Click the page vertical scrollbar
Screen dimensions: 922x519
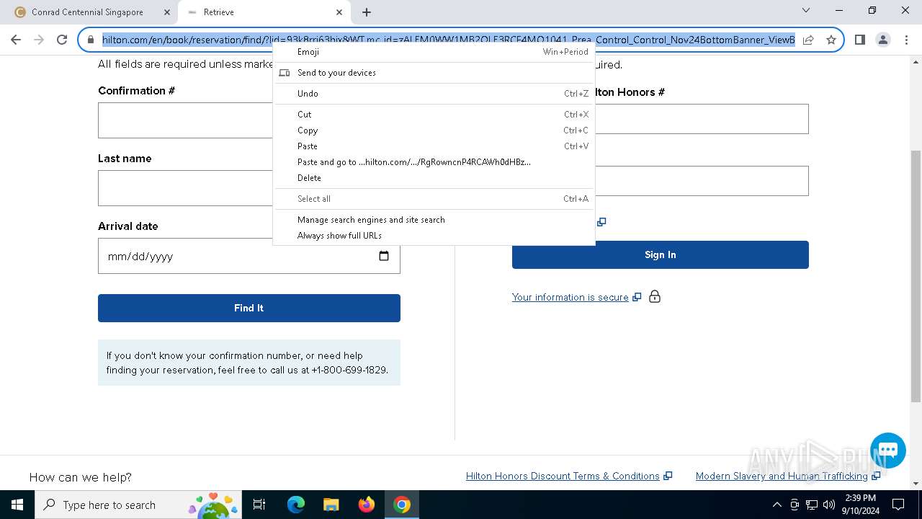tap(916, 276)
